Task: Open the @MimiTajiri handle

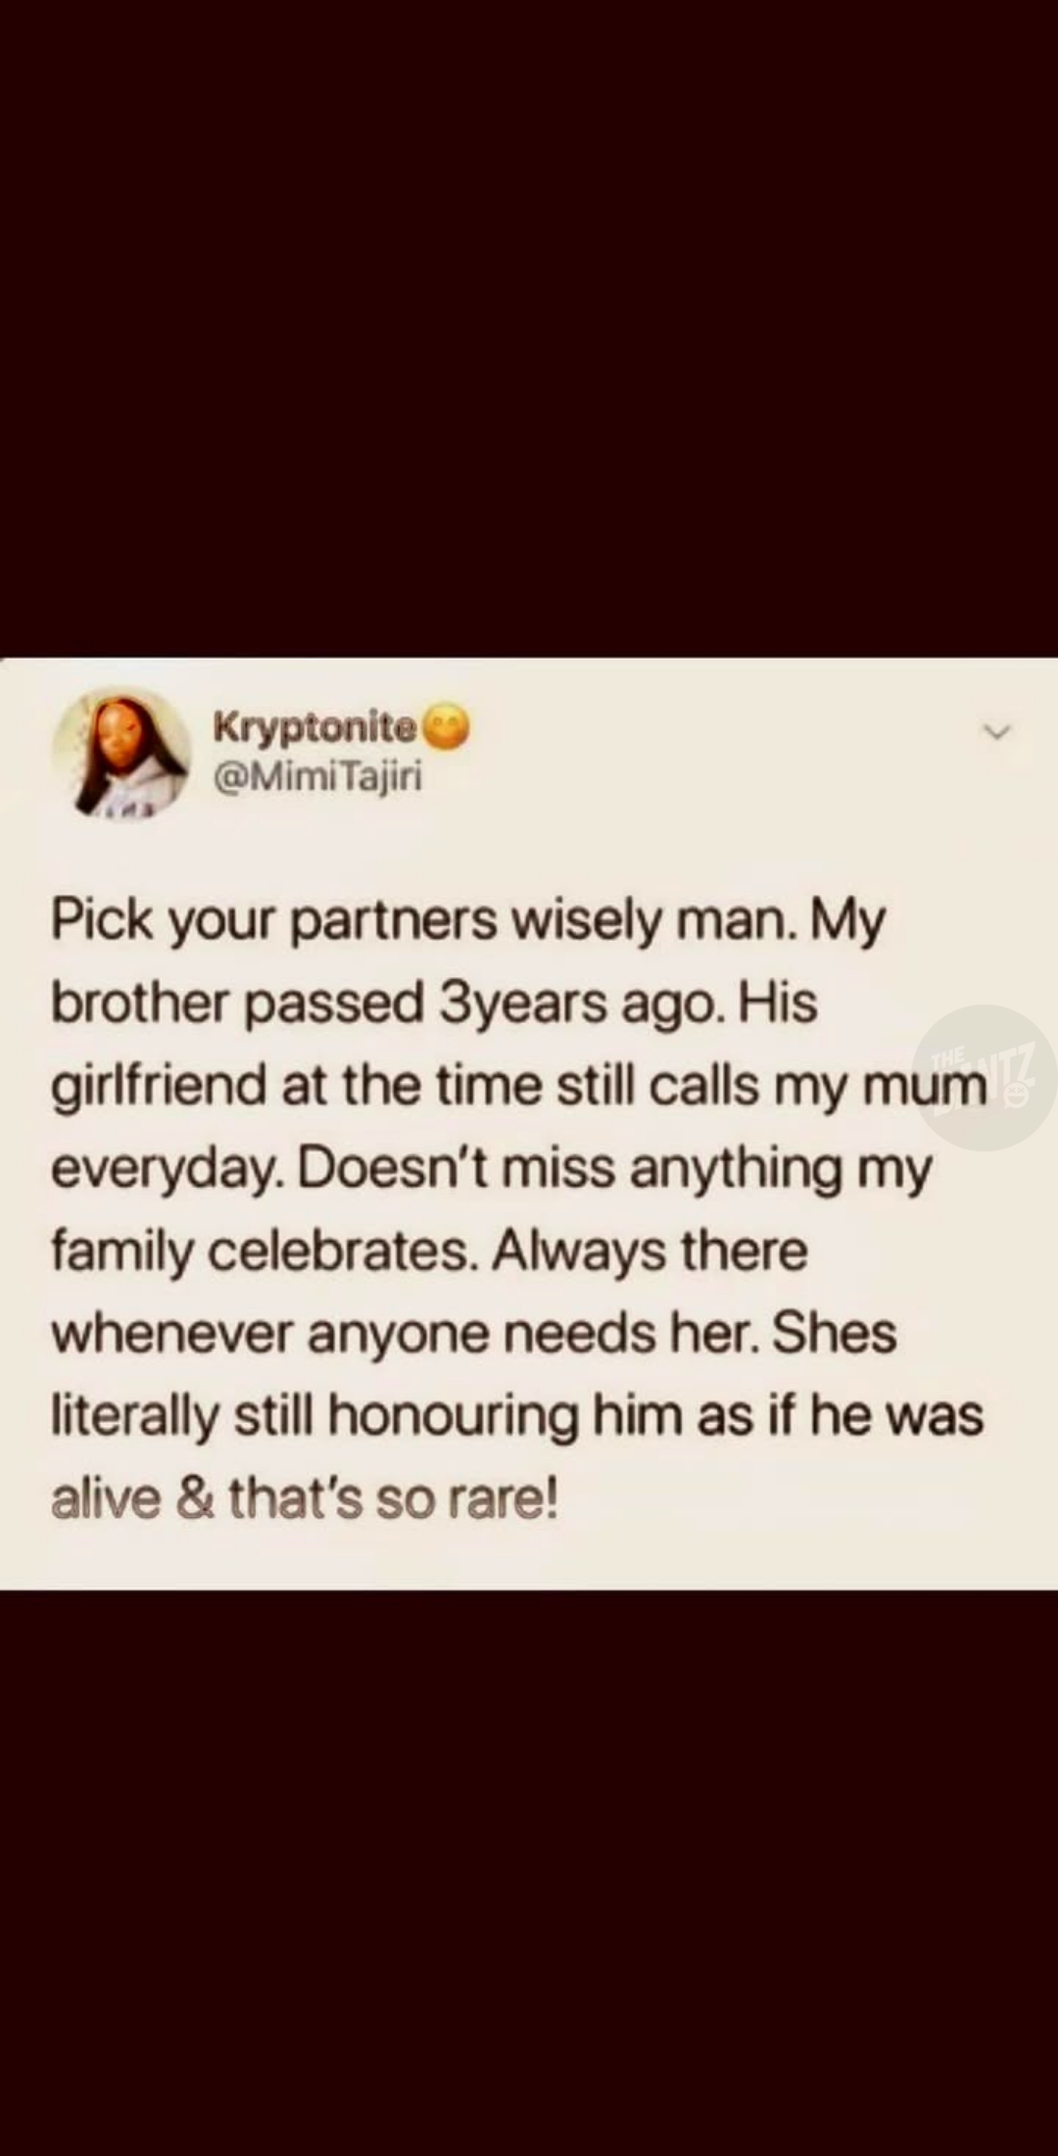Action: 317,777
